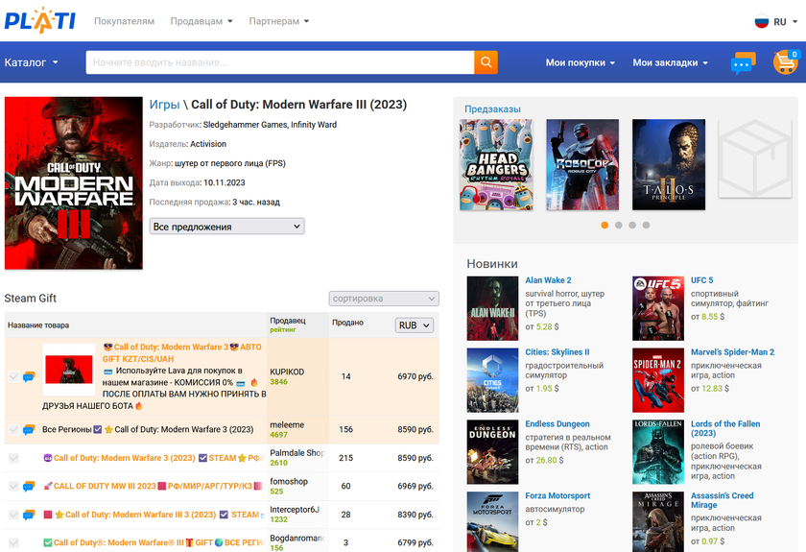Screen dimensions: 806x552
Task: Click the search input field
Action: (x=279, y=62)
